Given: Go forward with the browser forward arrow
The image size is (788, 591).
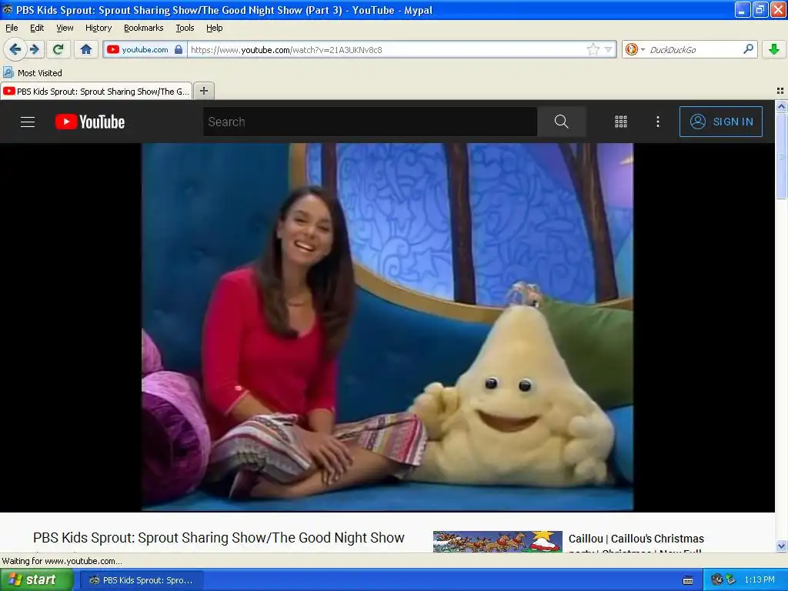Looking at the screenshot, I should 35,49.
